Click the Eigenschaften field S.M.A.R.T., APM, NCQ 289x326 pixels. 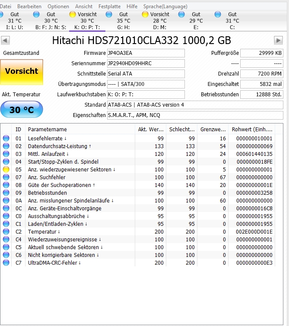[195, 115]
